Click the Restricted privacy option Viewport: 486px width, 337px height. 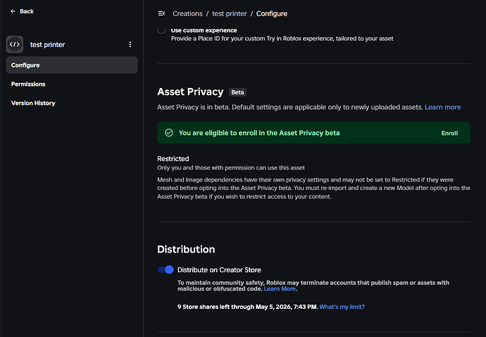[173, 159]
